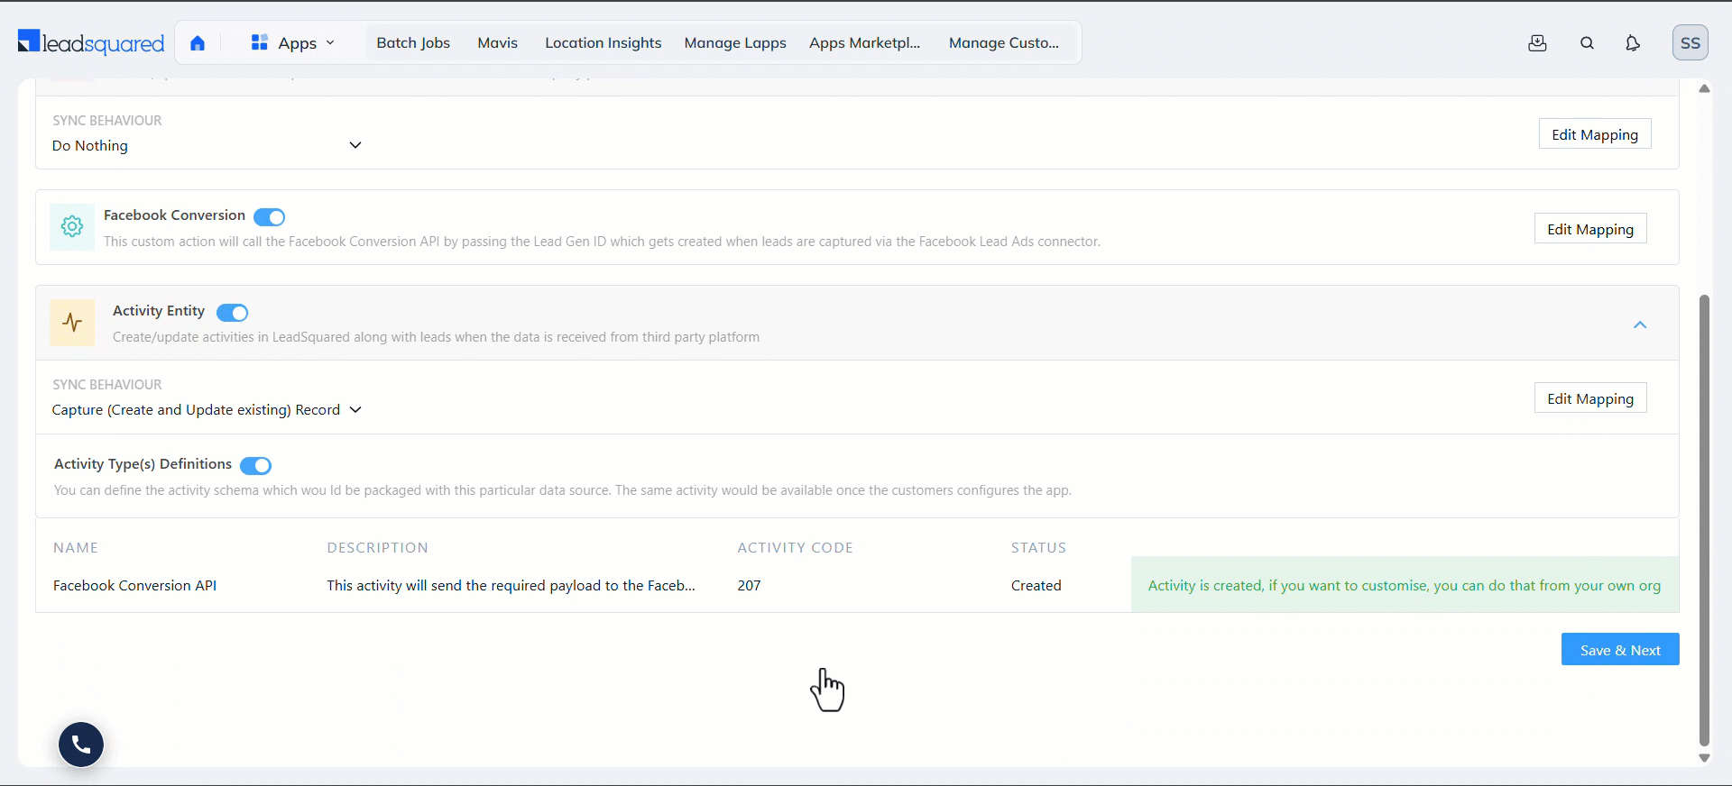Open Mavis menu item
Image resolution: width=1732 pixels, height=786 pixels.
498,43
